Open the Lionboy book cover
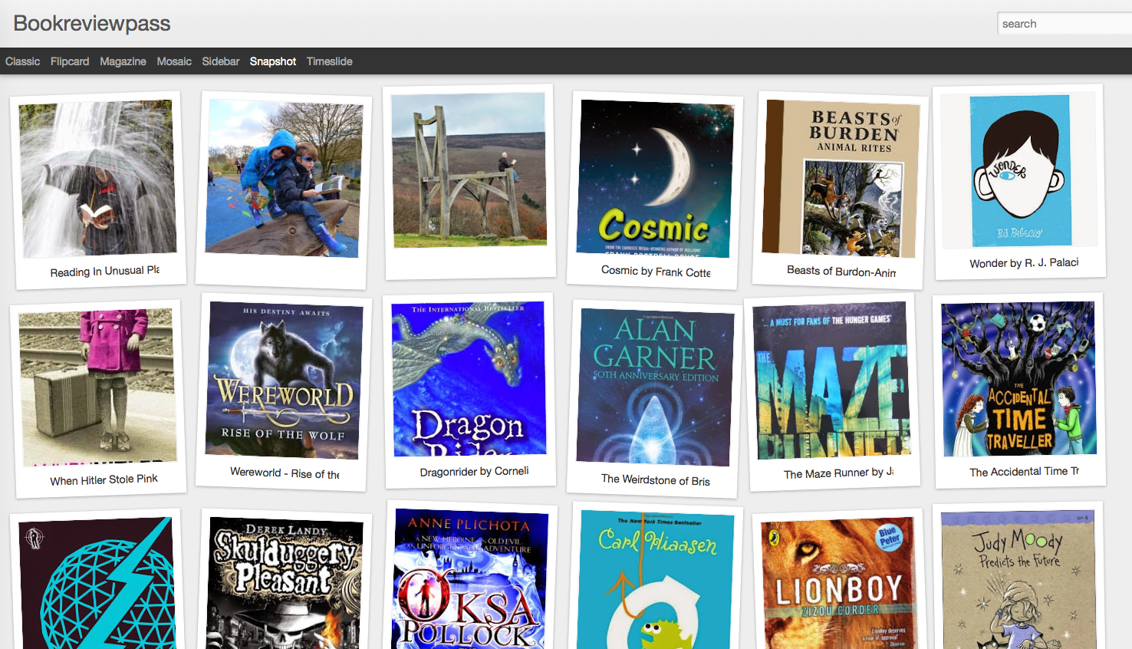The height and width of the screenshot is (649, 1132). click(841, 584)
